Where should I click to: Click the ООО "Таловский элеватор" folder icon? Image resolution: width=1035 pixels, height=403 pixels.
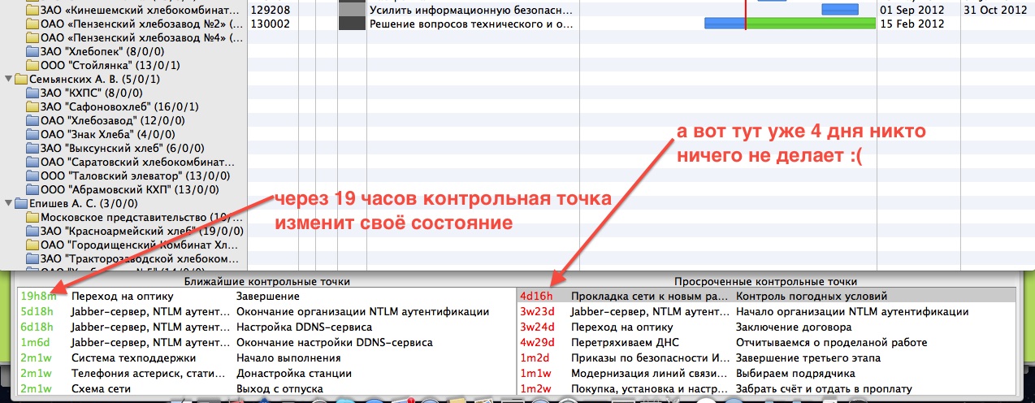tap(32, 175)
